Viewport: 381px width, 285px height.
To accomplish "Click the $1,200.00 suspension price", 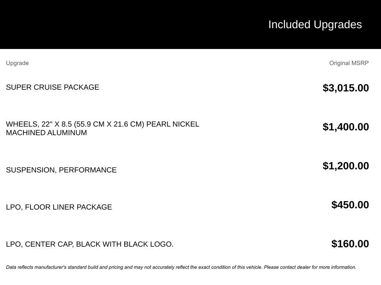I will (x=346, y=166).
